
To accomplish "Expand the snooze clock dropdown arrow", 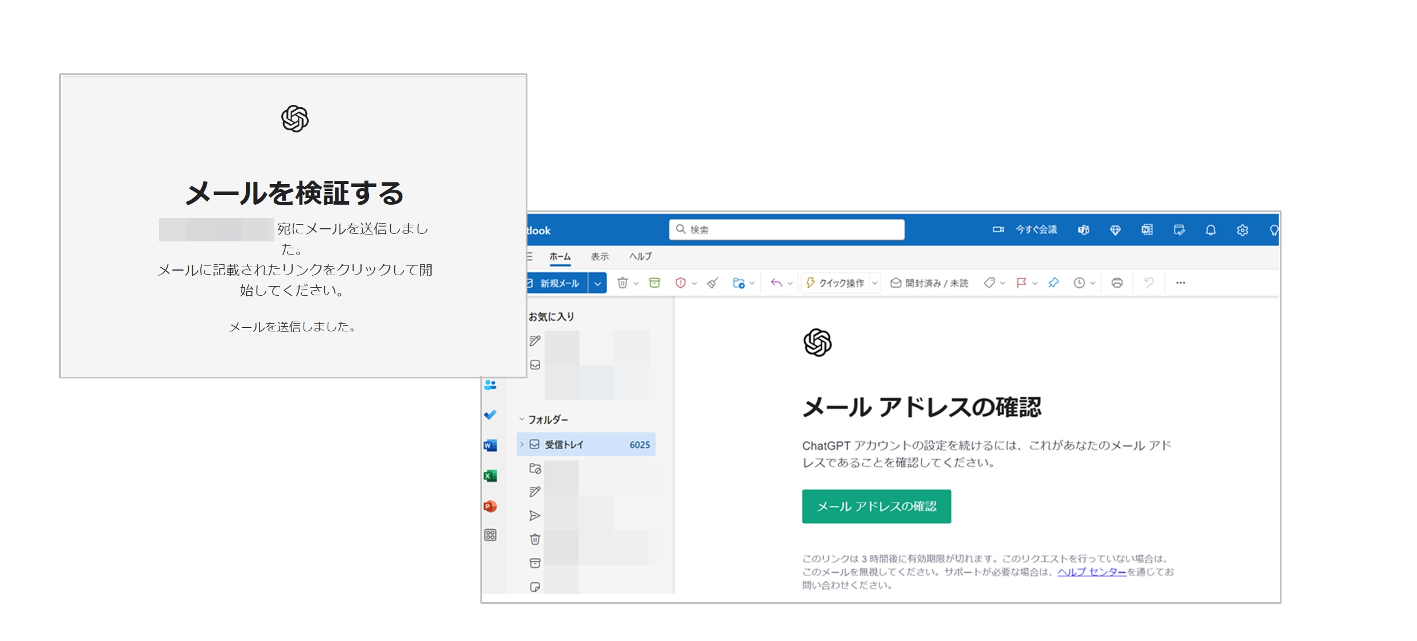I will pyautogui.click(x=1093, y=283).
